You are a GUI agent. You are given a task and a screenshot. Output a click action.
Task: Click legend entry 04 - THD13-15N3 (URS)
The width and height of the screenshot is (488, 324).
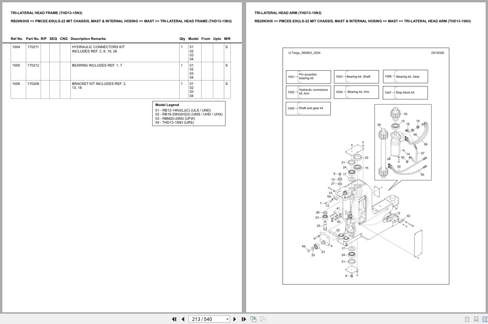(x=174, y=122)
